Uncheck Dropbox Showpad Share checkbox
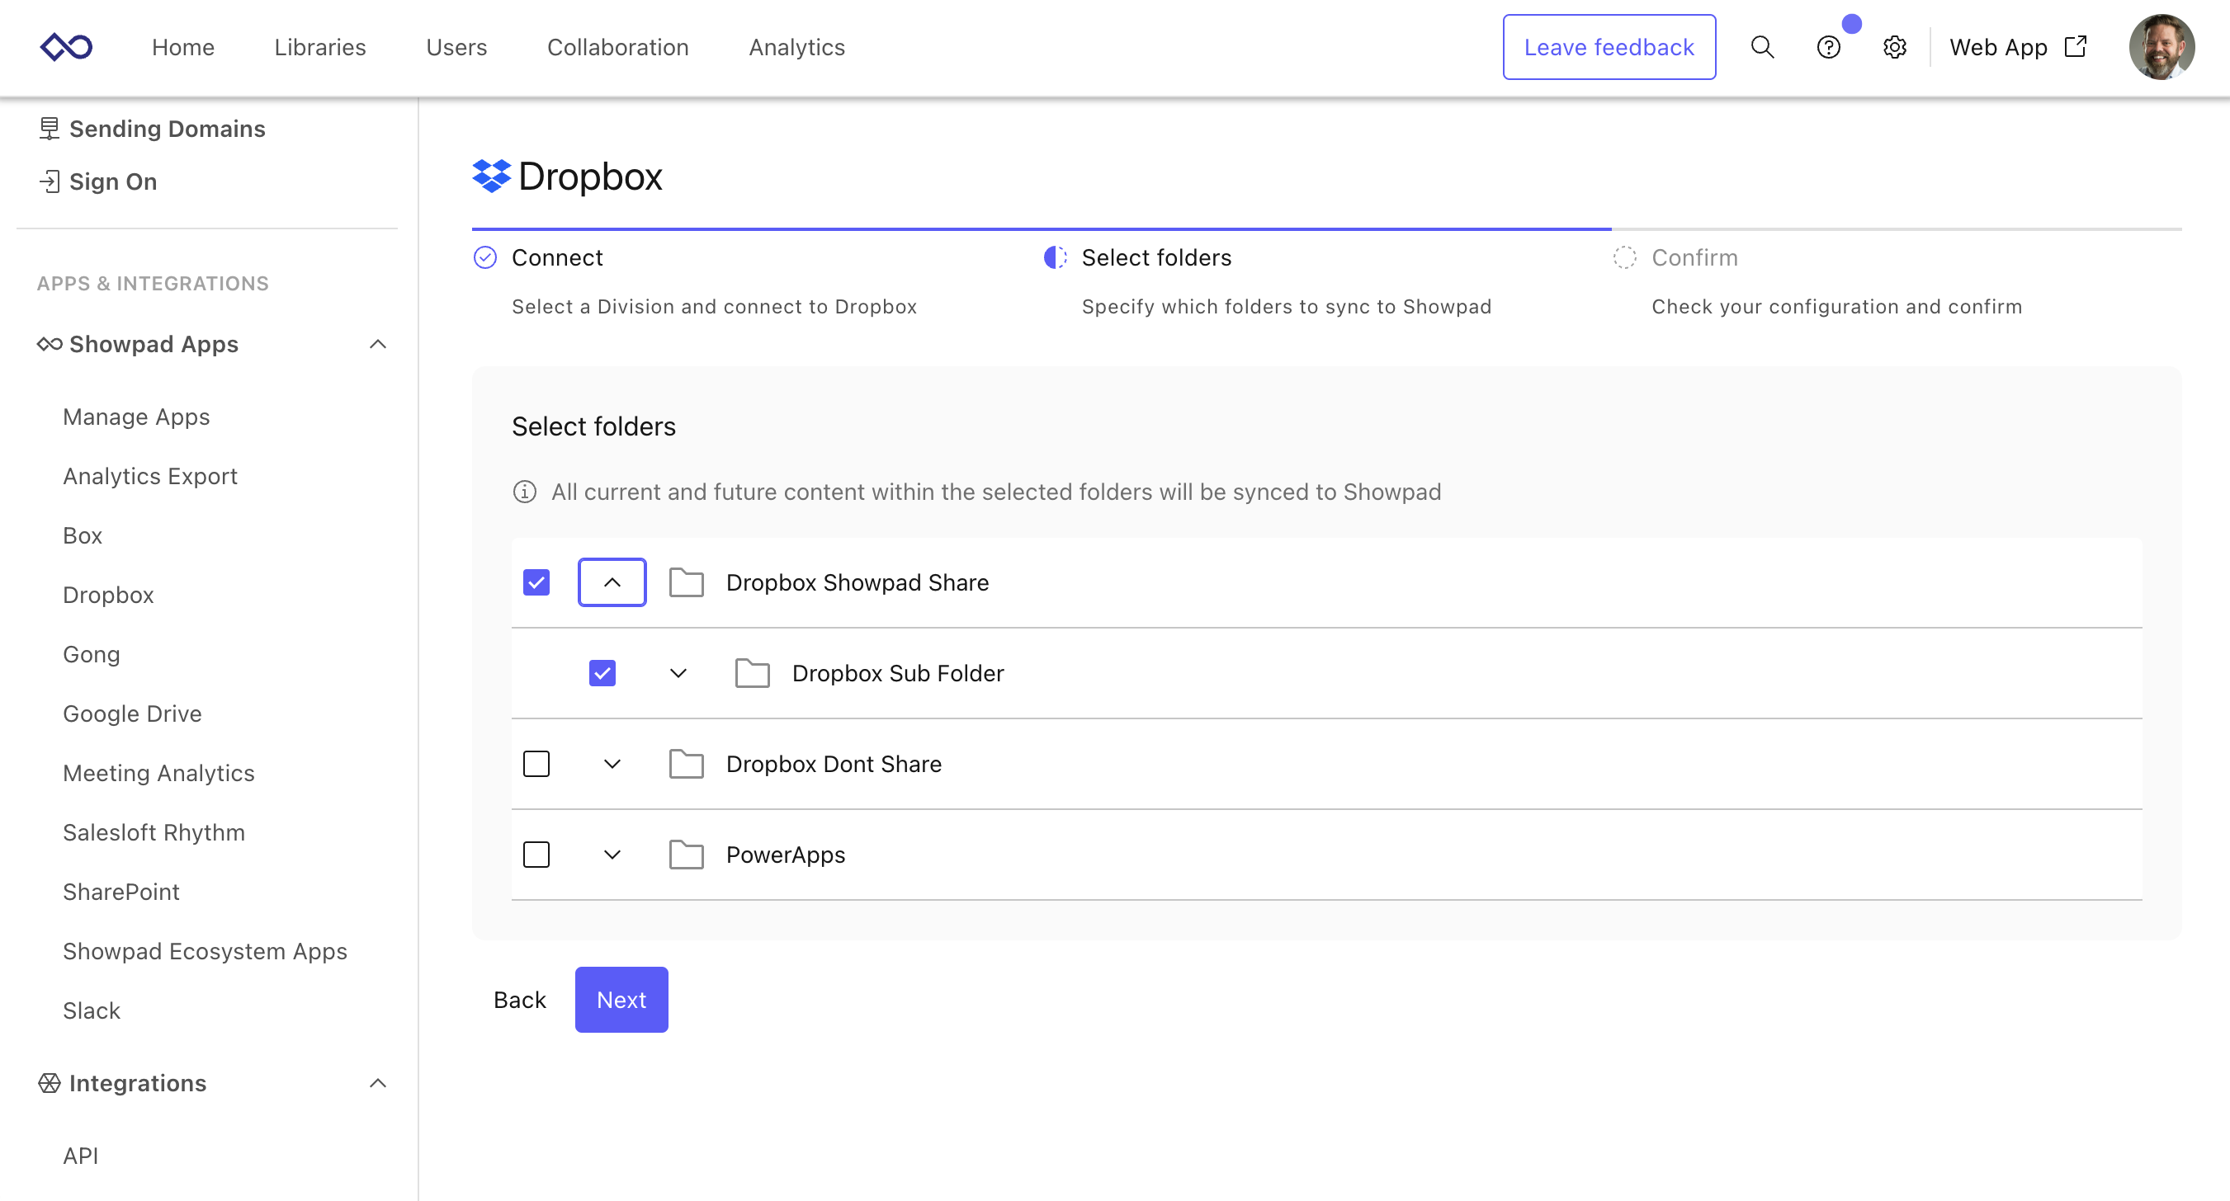This screenshot has width=2230, height=1201. [x=536, y=582]
